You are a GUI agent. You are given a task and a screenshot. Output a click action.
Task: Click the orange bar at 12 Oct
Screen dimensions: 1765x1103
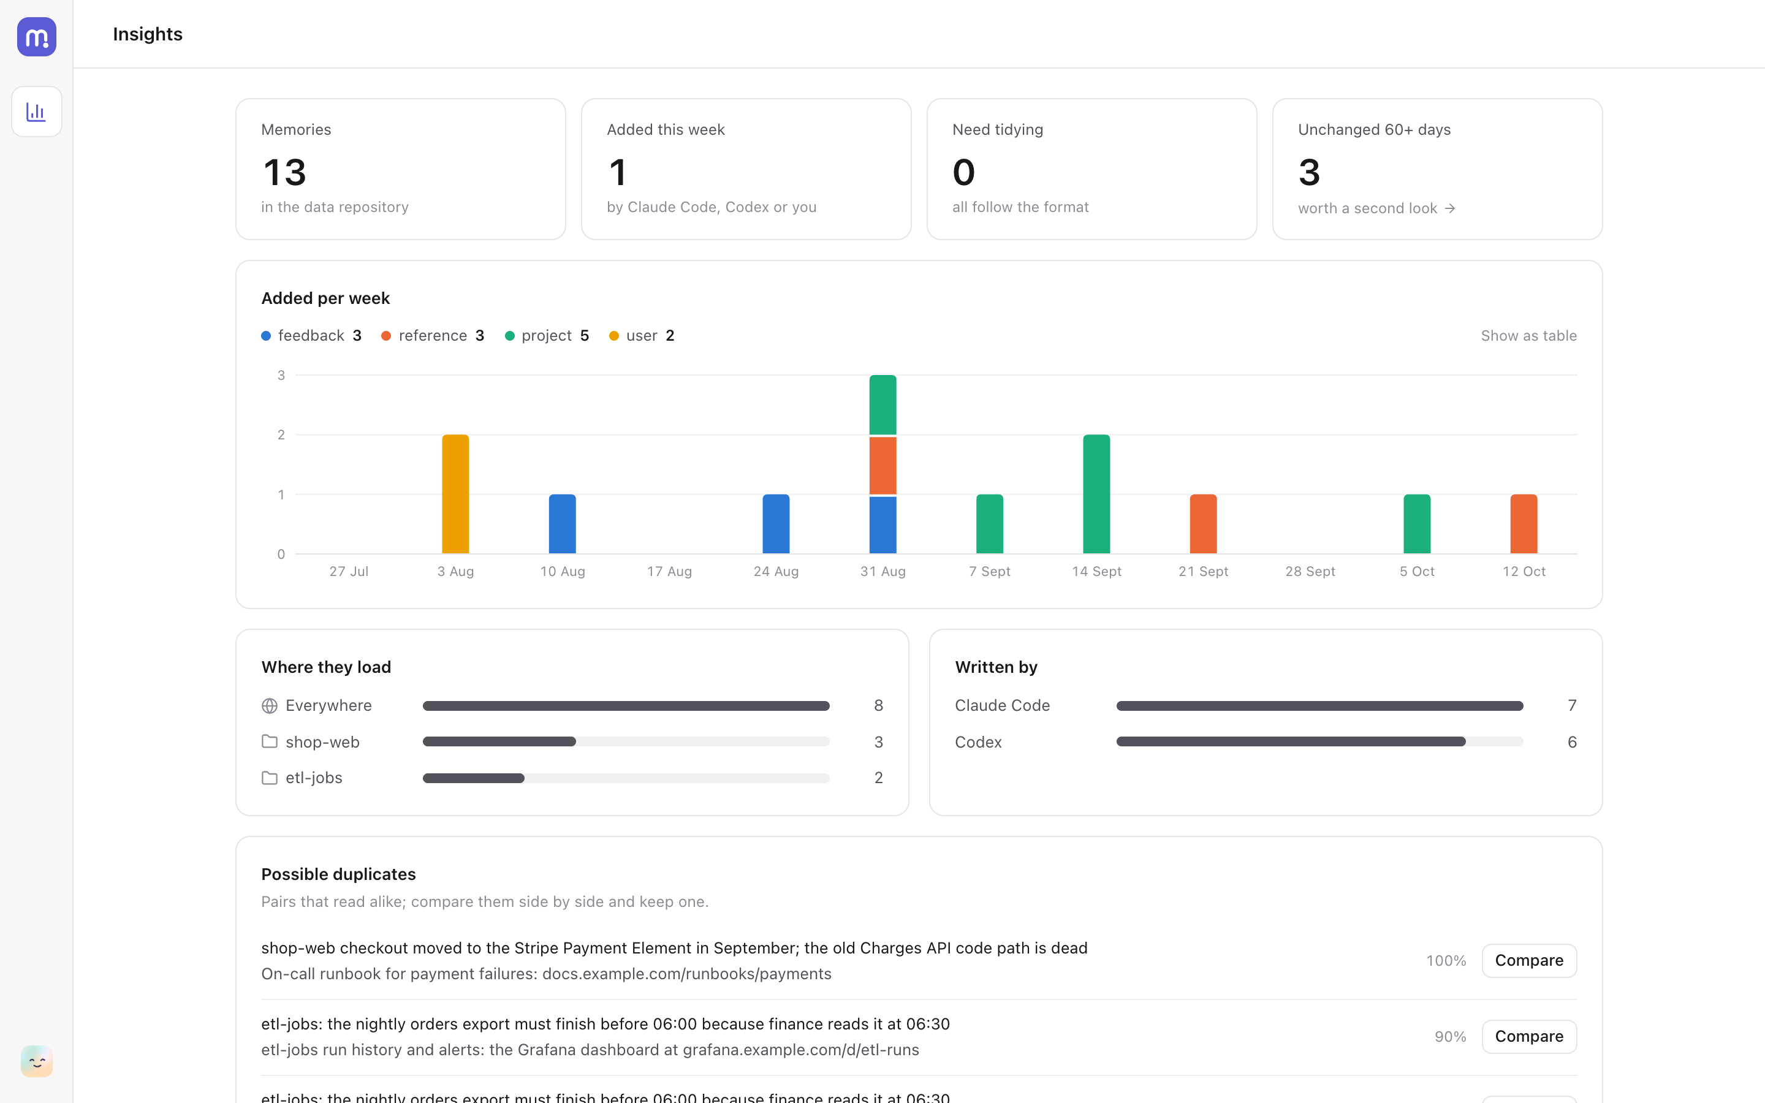[1524, 524]
